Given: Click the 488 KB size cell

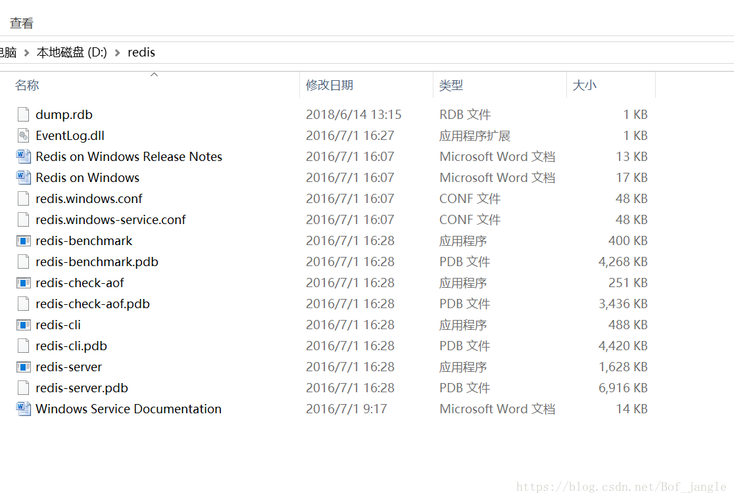Looking at the screenshot, I should 627,325.
